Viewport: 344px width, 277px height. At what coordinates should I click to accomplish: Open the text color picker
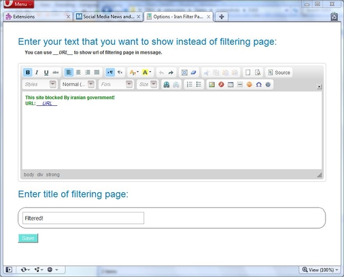(134, 73)
